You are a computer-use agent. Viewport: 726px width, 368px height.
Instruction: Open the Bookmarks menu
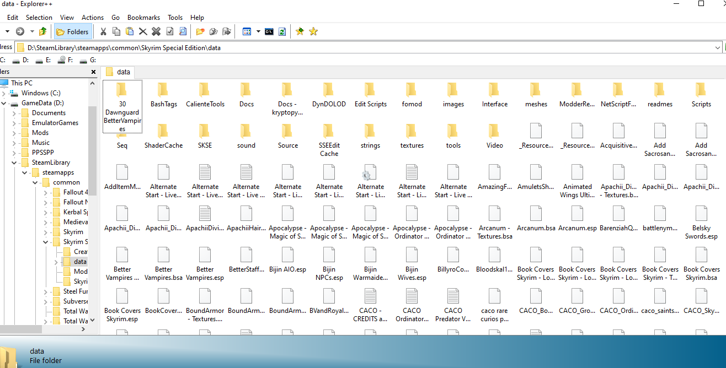click(x=143, y=18)
